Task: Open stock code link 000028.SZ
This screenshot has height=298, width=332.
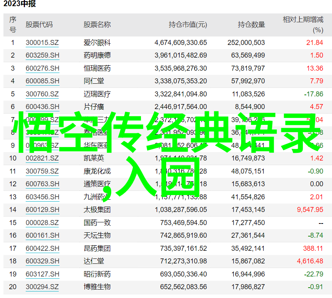Action: (42, 223)
